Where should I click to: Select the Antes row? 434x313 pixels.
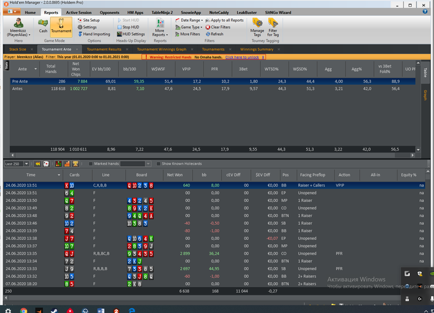(213, 89)
